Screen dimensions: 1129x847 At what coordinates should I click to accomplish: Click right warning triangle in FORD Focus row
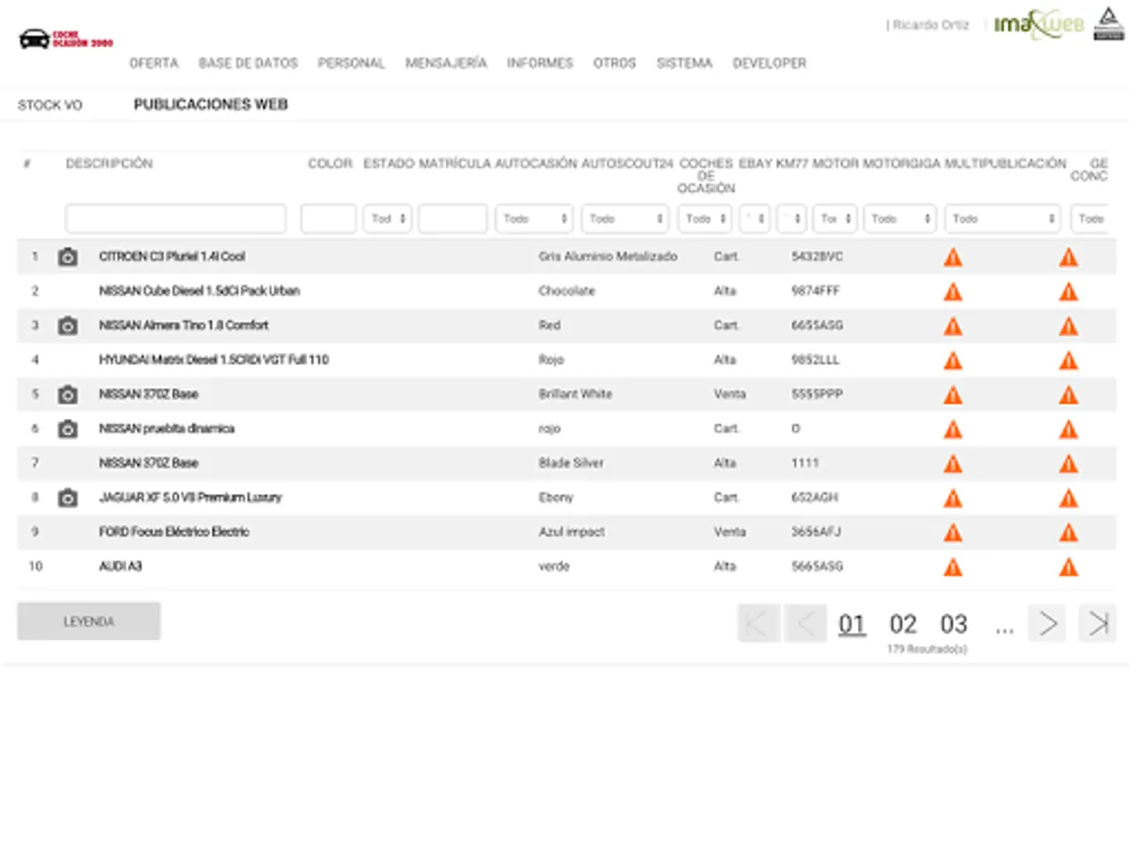point(1069,533)
